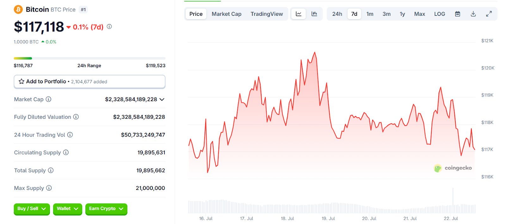Click the $119,523 24h high value
The image size is (506, 224).
coord(156,66)
